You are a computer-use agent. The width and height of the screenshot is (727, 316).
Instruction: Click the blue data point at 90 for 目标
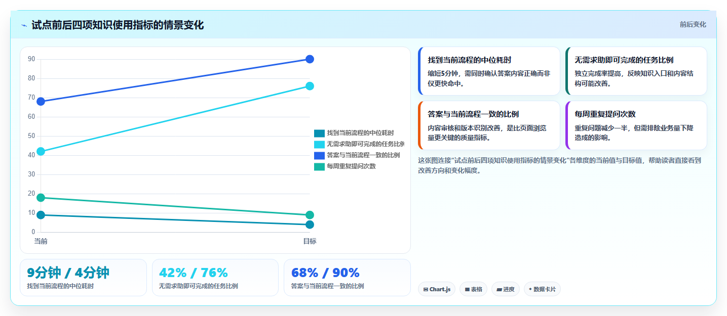pos(310,59)
